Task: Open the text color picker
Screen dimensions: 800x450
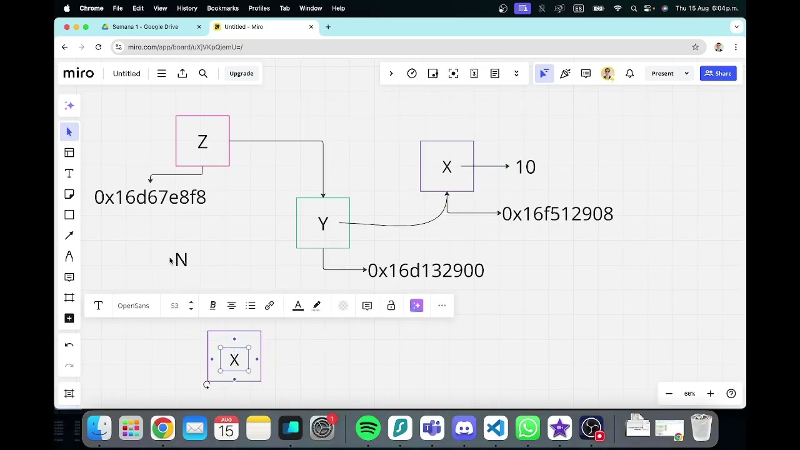Action: click(298, 306)
